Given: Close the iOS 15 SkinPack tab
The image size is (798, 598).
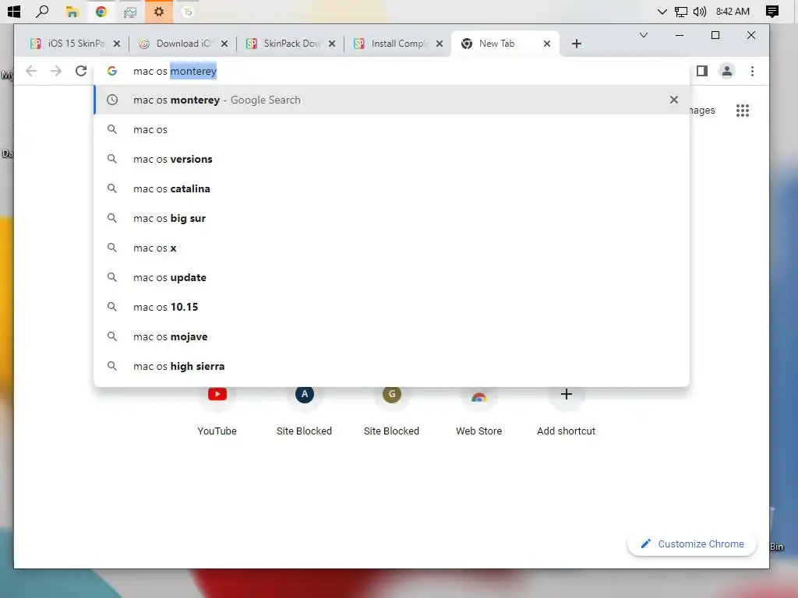Looking at the screenshot, I should pos(117,44).
